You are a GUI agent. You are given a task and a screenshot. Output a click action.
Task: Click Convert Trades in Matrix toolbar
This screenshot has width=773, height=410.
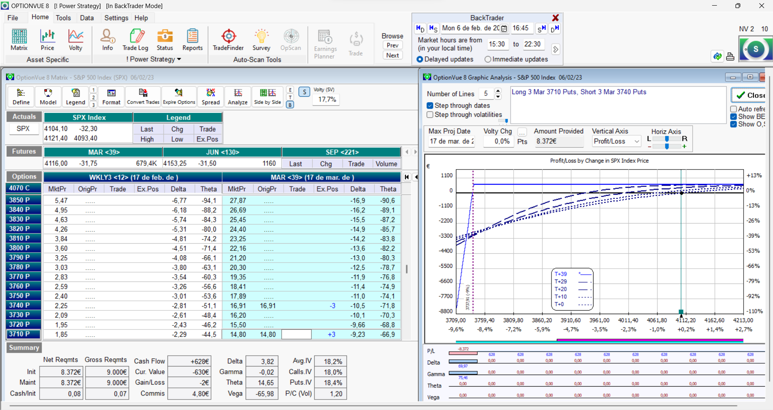coord(143,97)
